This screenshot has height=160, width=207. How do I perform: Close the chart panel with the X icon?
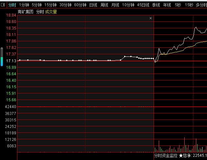point(151,18)
